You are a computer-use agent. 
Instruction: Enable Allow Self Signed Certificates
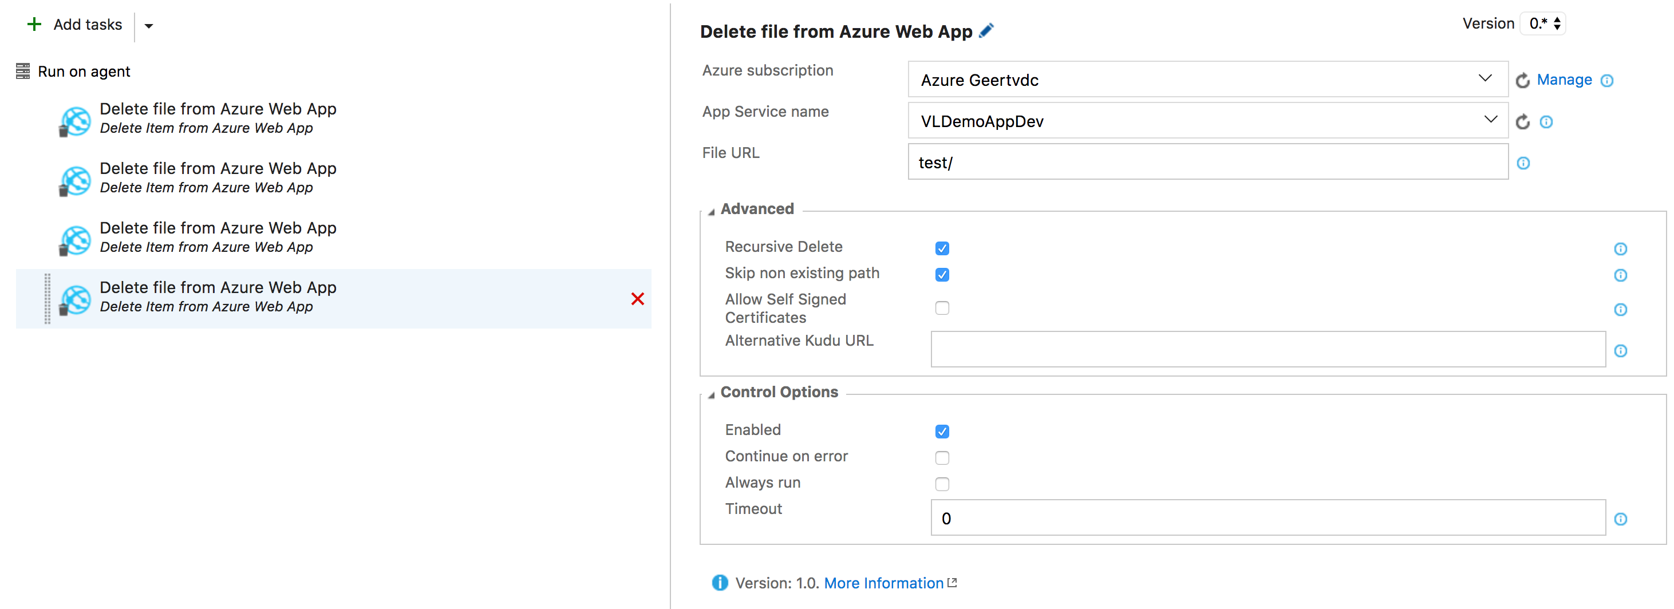click(942, 308)
